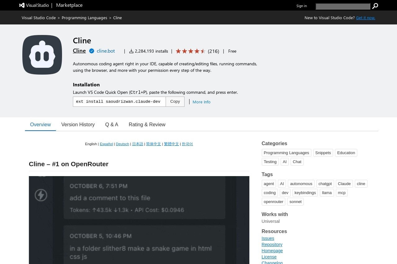This screenshot has width=397, height=264.
Task: Visit the cline.bot domain link
Action: (106, 51)
